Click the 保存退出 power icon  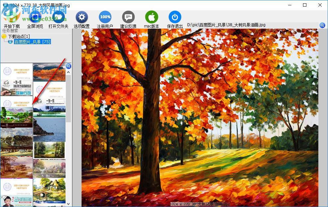(x=175, y=17)
